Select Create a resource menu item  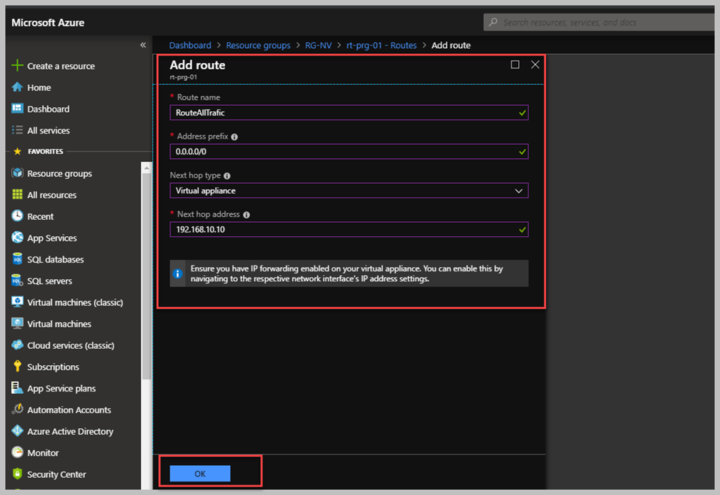tap(61, 66)
